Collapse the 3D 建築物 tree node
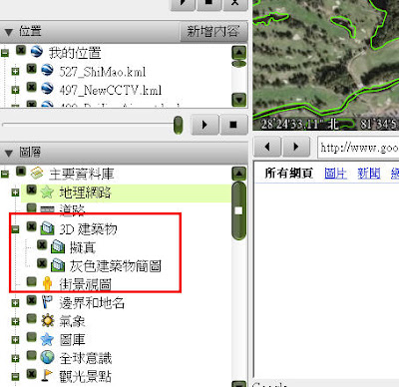The width and height of the screenshot is (399, 387). [15, 229]
